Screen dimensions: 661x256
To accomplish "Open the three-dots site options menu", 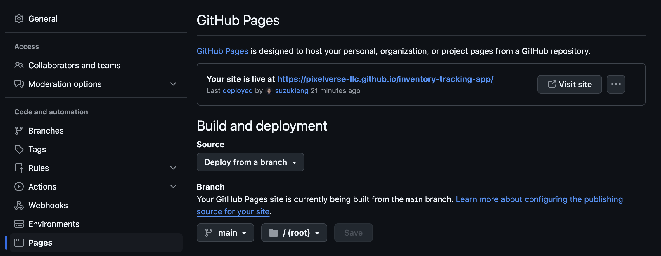I will 616,84.
